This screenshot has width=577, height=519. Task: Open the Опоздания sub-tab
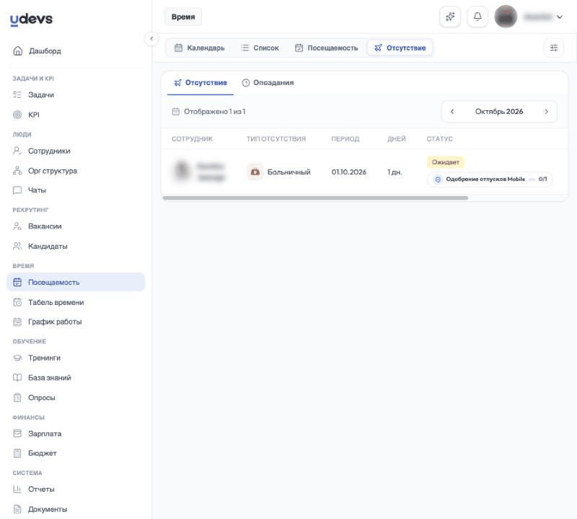[268, 83]
